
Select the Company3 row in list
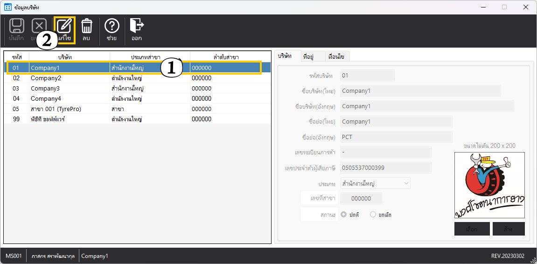45,89
